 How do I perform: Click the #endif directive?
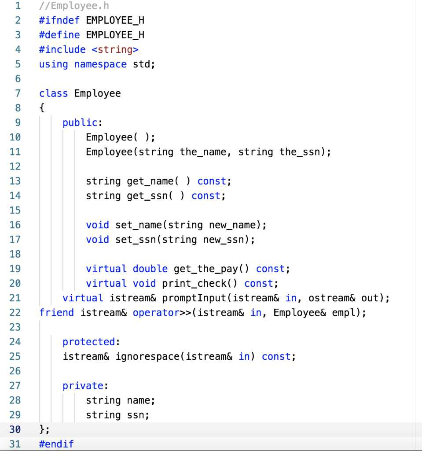click(56, 444)
